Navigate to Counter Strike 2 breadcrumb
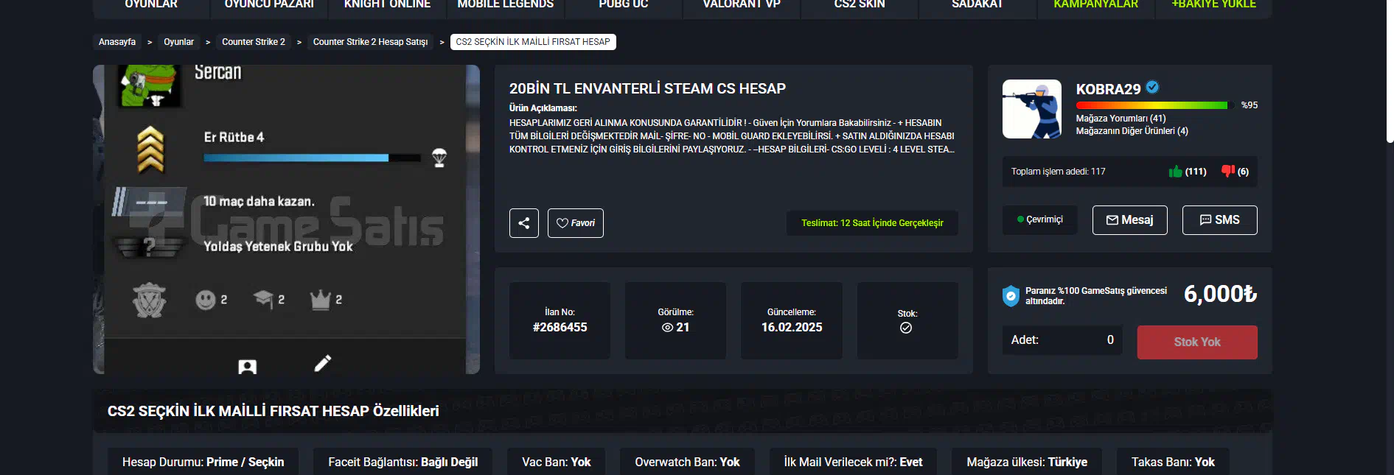This screenshot has width=1394, height=475. coord(254,42)
